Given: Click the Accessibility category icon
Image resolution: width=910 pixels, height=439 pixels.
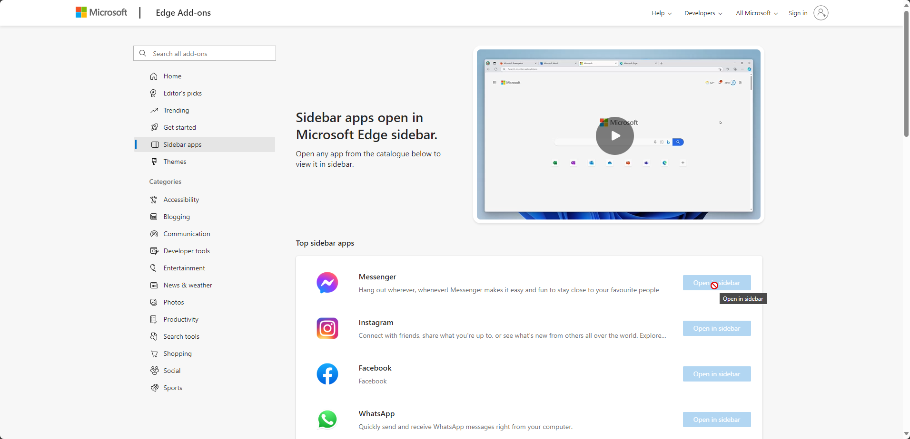Looking at the screenshot, I should (x=154, y=200).
